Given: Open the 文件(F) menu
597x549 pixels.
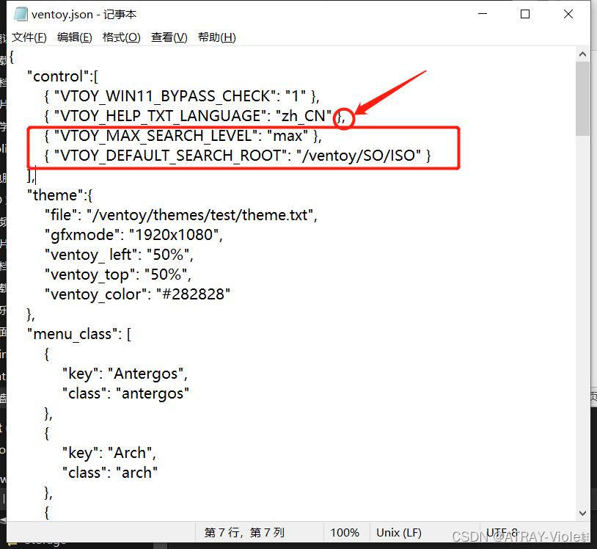Looking at the screenshot, I should click(x=29, y=37).
